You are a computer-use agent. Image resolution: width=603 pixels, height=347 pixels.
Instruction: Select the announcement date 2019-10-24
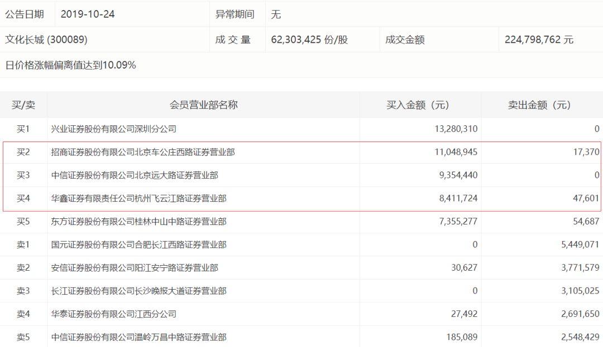pyautogui.click(x=88, y=14)
